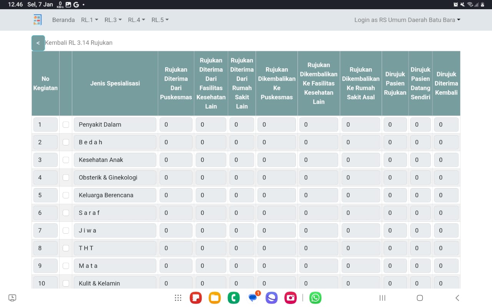Click the back '<' button
492x307 pixels.
pyautogui.click(x=38, y=43)
